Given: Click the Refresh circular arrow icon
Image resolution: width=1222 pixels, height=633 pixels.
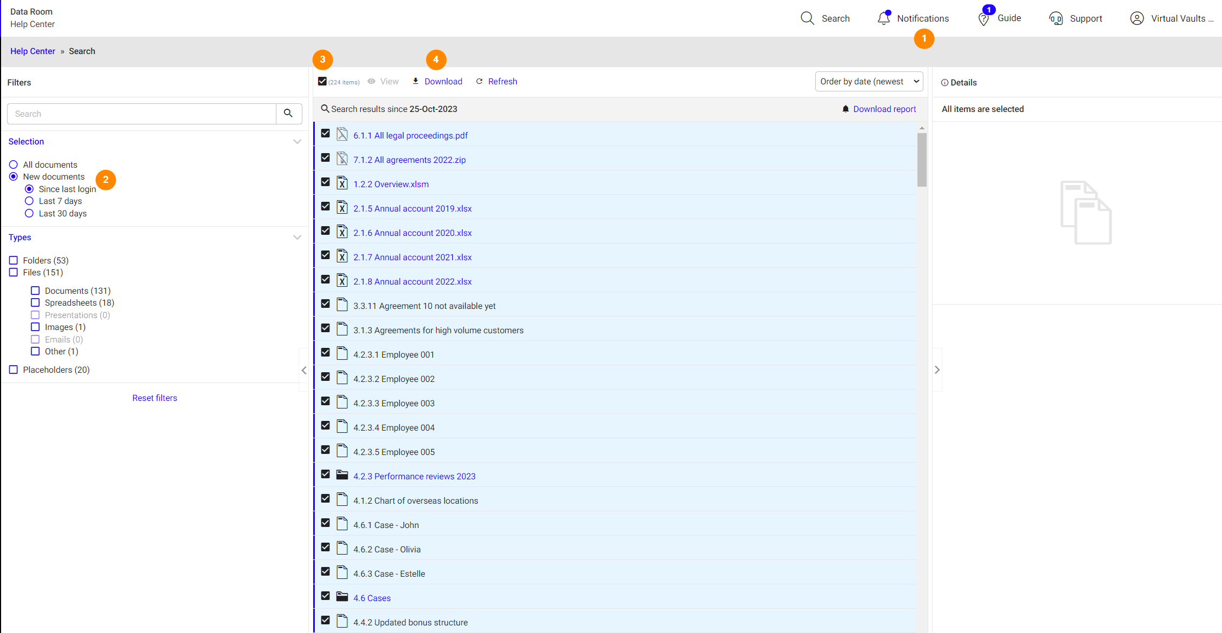Looking at the screenshot, I should (479, 81).
